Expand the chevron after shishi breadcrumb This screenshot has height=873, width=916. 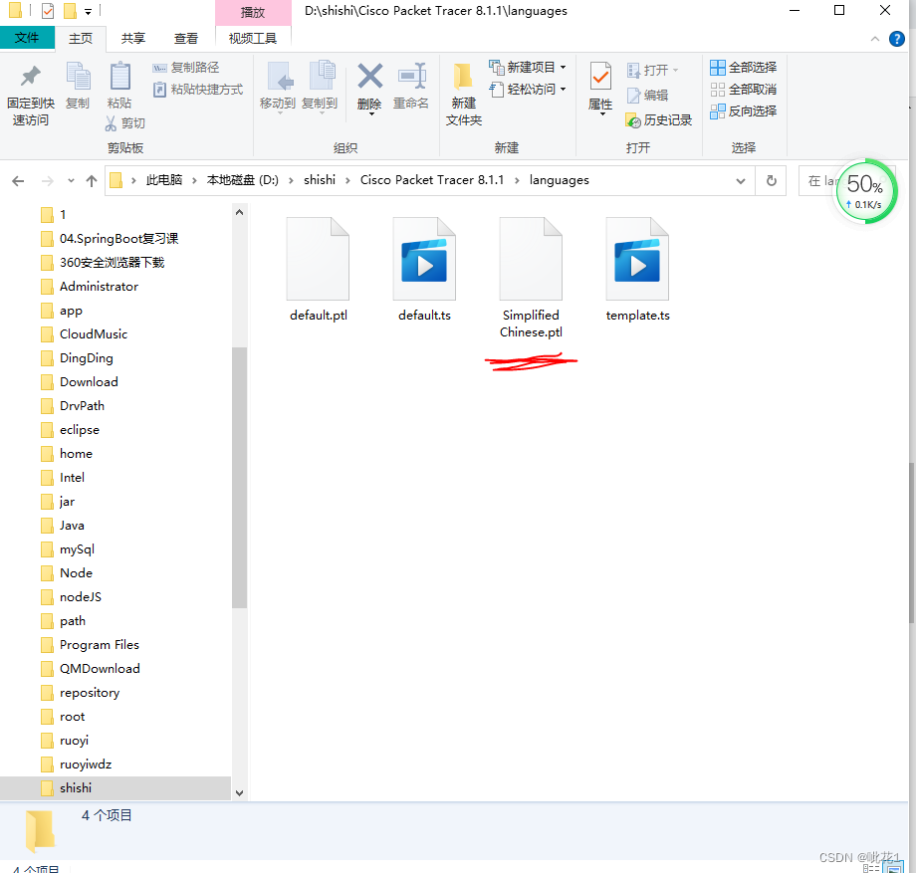347,180
